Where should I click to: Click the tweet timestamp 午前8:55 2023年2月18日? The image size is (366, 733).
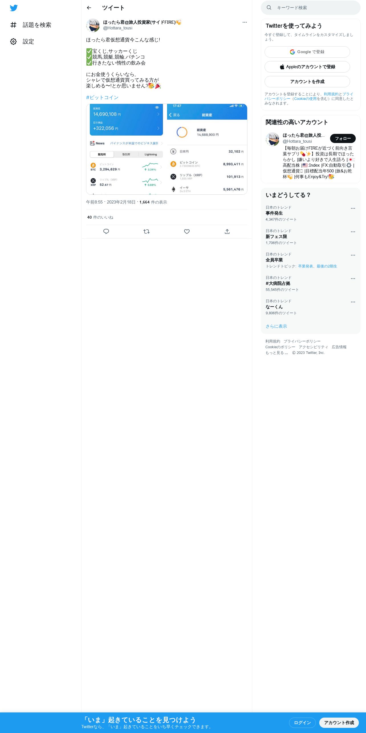pyautogui.click(x=111, y=202)
